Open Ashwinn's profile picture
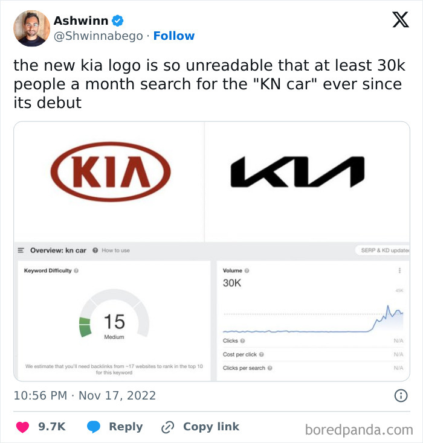Viewport: 423px width, 443px height. [31, 28]
